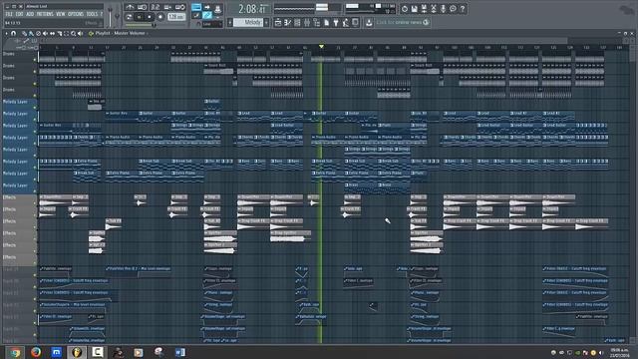Select the Playlist slip tool
638x359 pixels.
click(52, 33)
